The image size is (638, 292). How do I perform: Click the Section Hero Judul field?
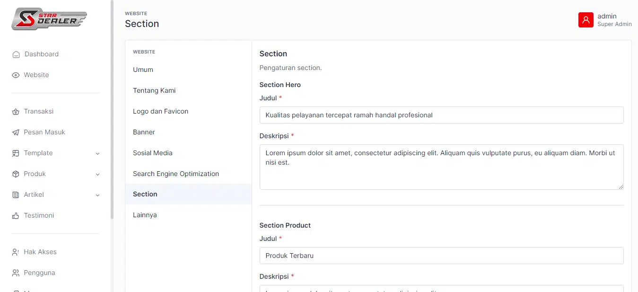pos(441,115)
